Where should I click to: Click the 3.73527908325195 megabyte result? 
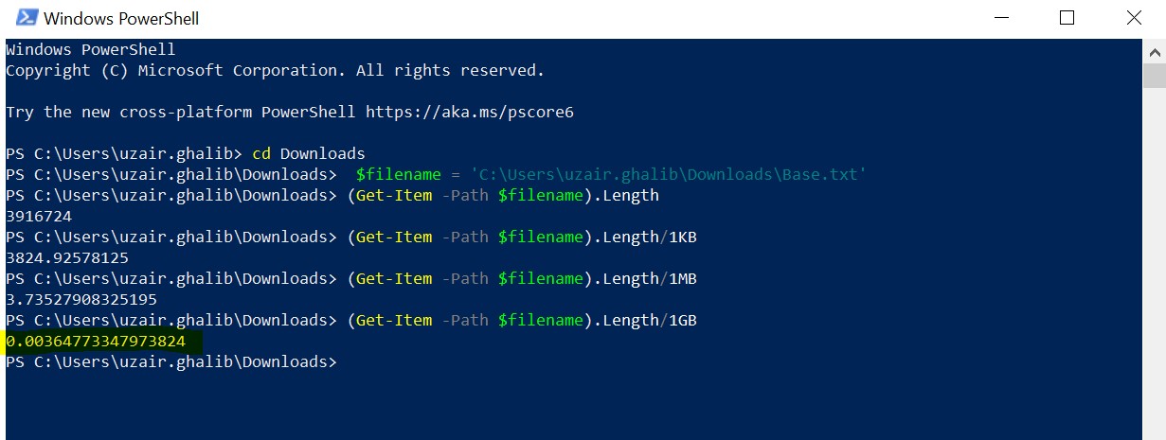pyautogui.click(x=81, y=299)
